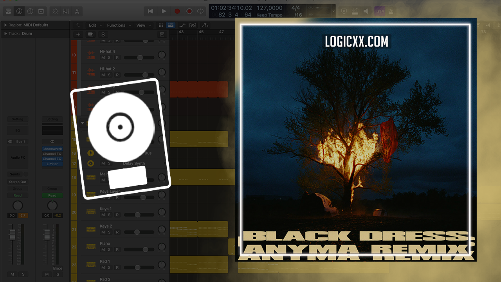Viewport: 501px width, 282px height.
Task: Open the Editors scissors icon
Action: click(77, 11)
